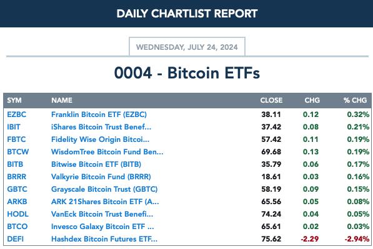Select the HODL symbol link
Viewport: 373px width, 249px height.
18,214
